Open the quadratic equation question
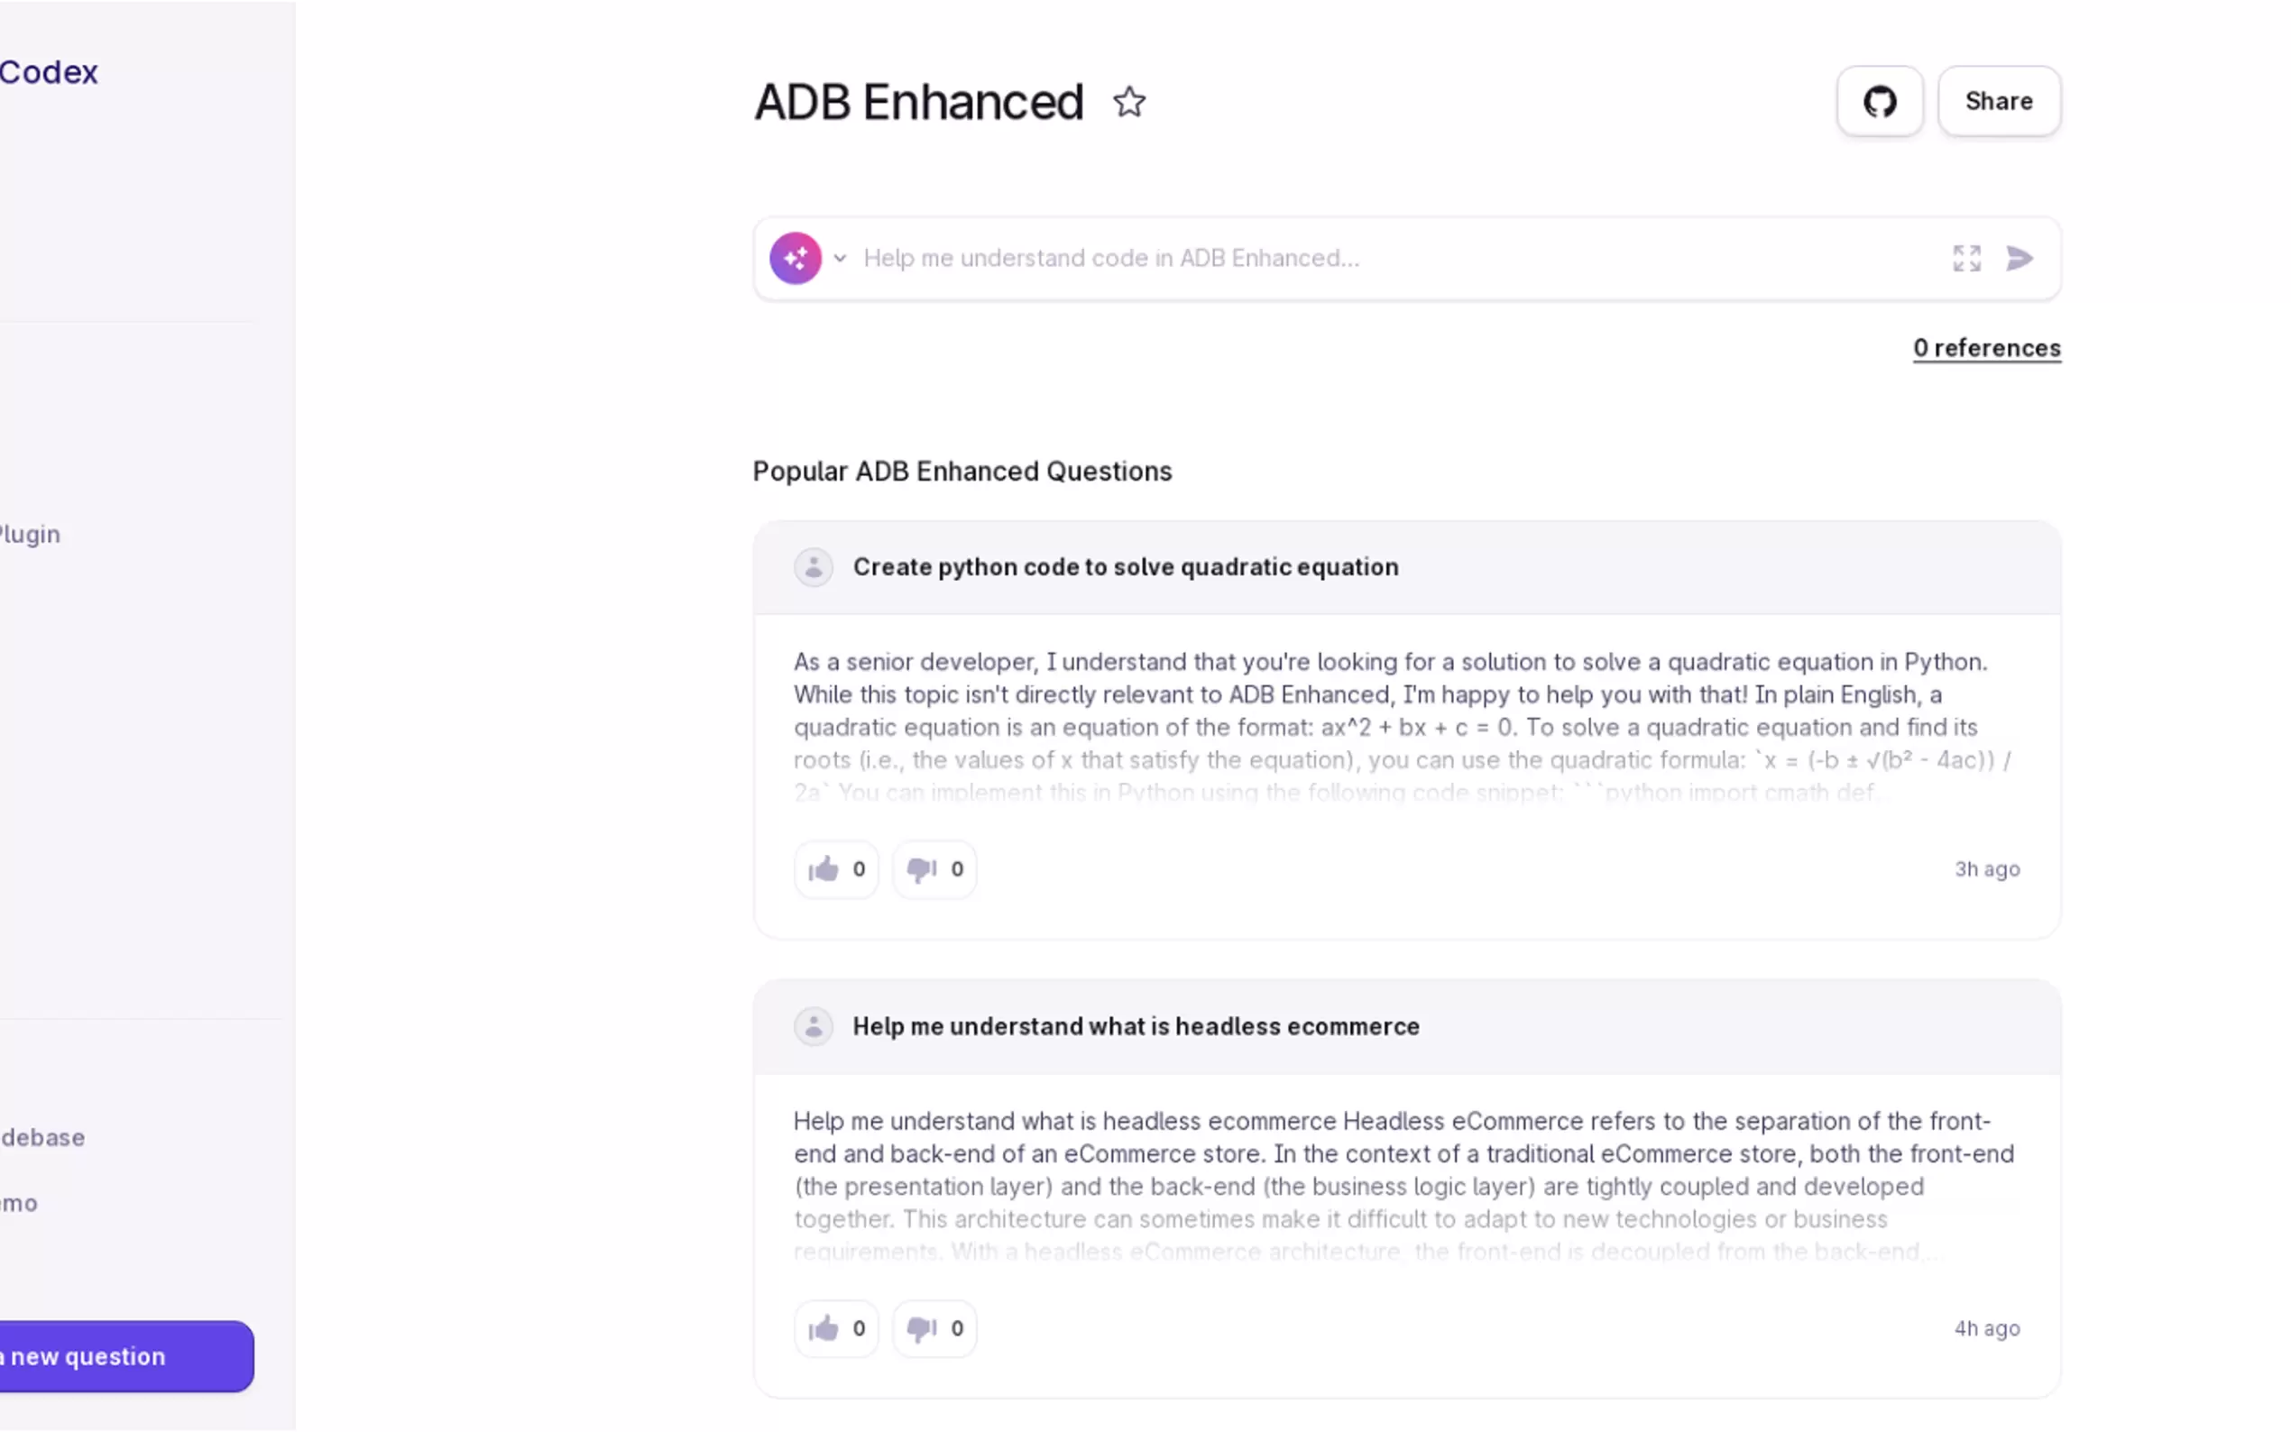Screen dimensions: 2291x1432 [x=1125, y=567]
